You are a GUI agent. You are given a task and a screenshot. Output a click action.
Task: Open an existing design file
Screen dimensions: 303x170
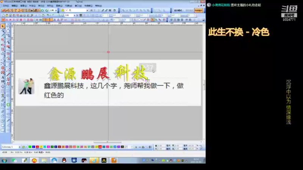[x=7, y=15]
